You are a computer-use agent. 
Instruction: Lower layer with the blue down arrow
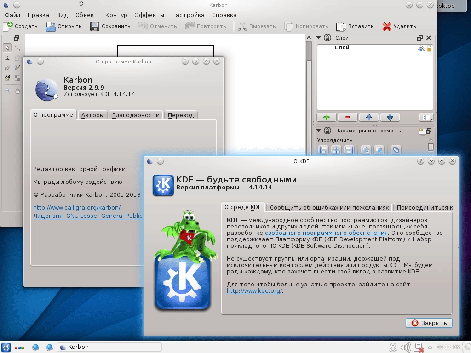tap(390, 117)
